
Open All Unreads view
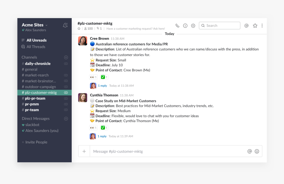pyautogui.click(x=34, y=40)
